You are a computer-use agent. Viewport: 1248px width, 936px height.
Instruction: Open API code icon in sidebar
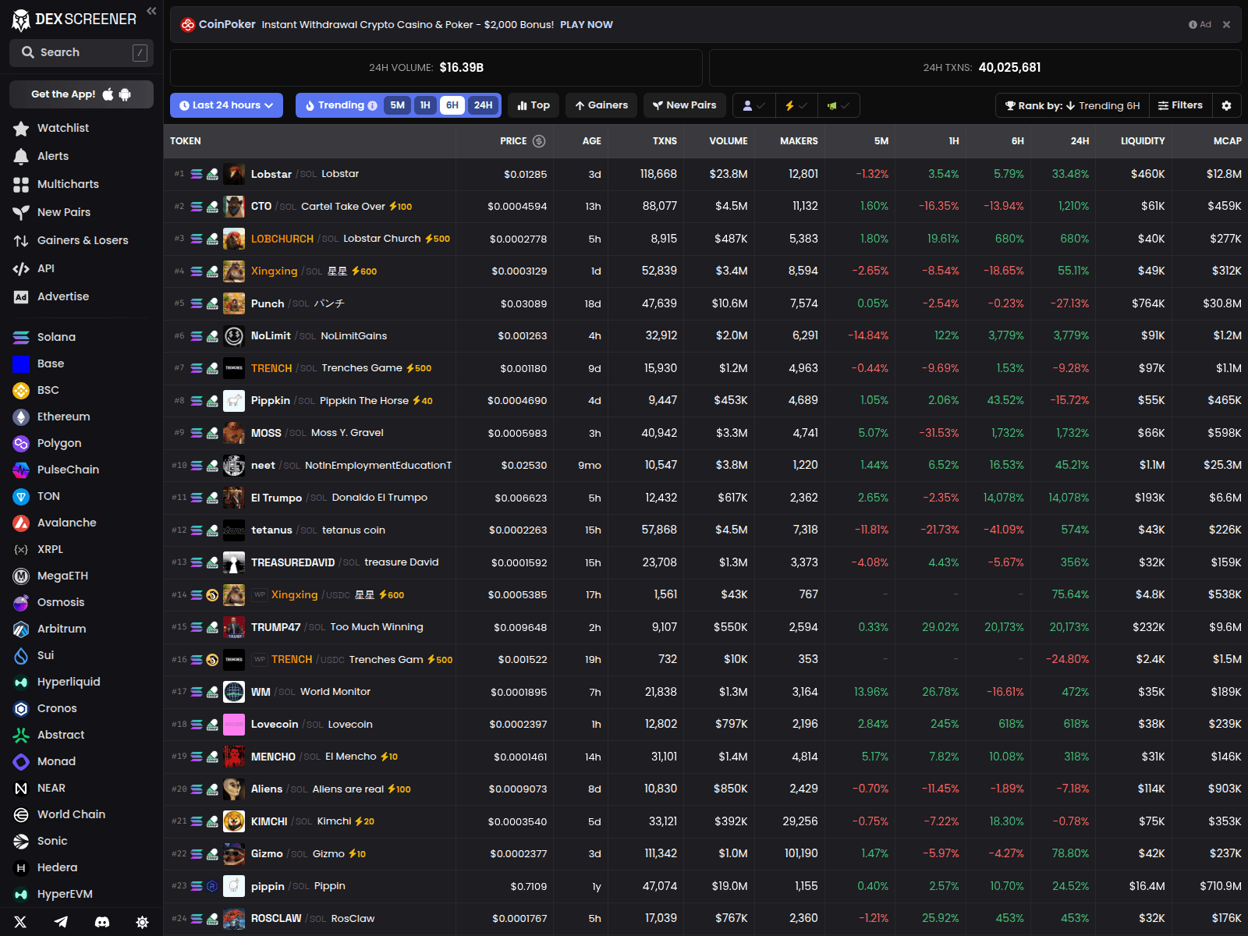[21, 268]
